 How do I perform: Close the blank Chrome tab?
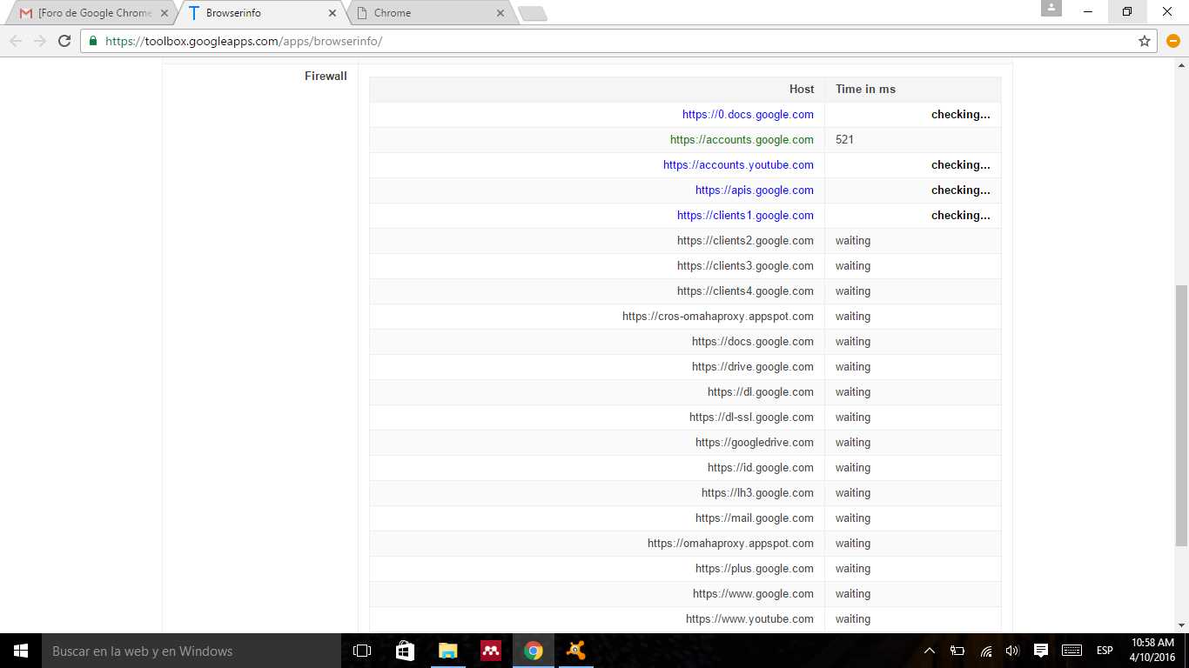[x=500, y=13]
